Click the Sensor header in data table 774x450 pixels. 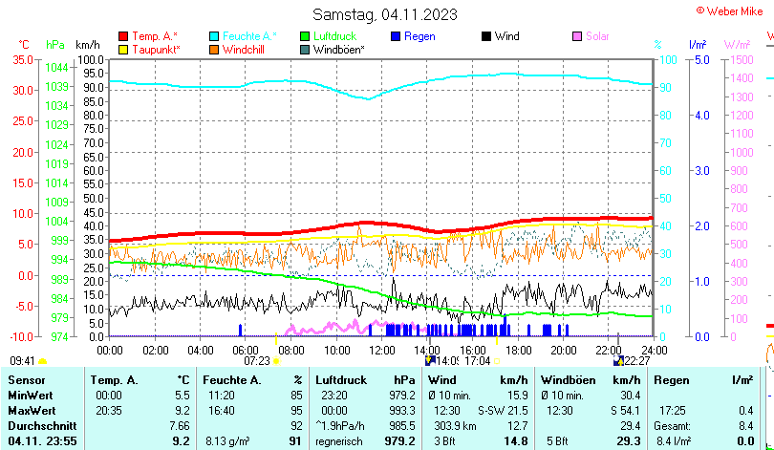[27, 380]
